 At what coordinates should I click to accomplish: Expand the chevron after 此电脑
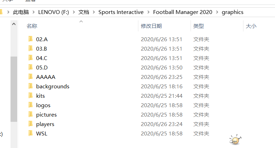click(34, 12)
